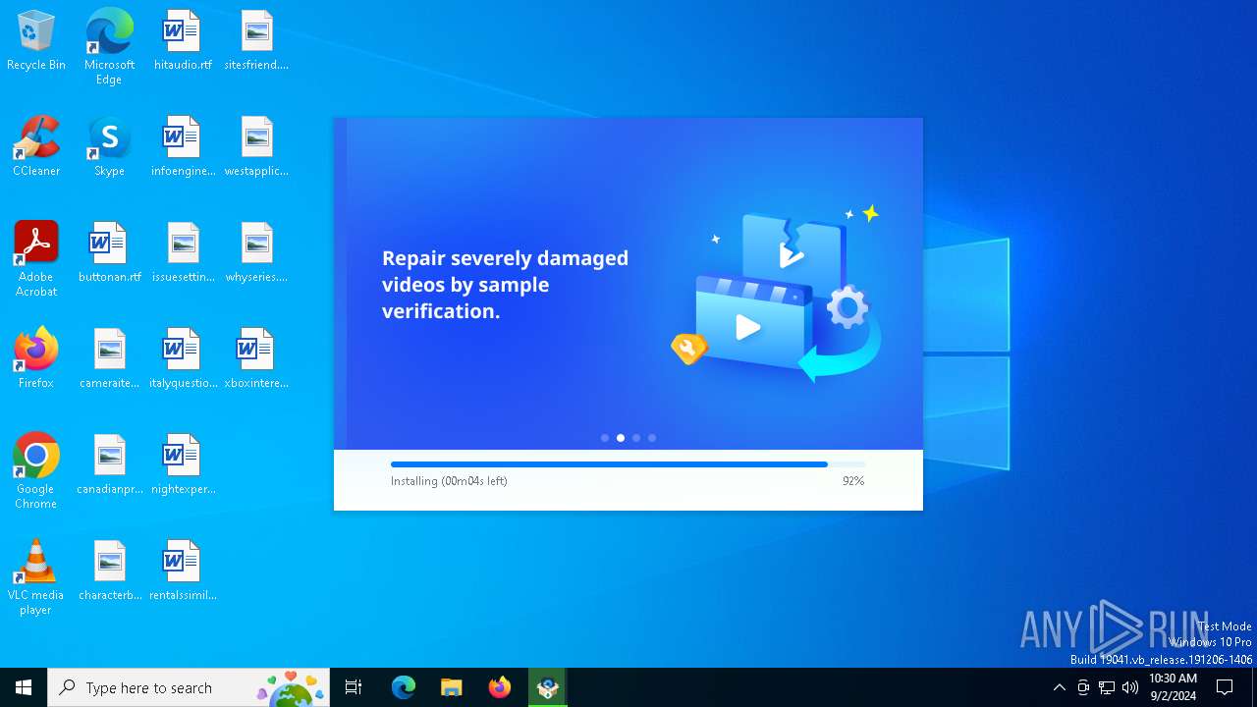The width and height of the screenshot is (1257, 707).
Task: Open the Recycle Bin desktop icon
Action: pyautogui.click(x=36, y=41)
